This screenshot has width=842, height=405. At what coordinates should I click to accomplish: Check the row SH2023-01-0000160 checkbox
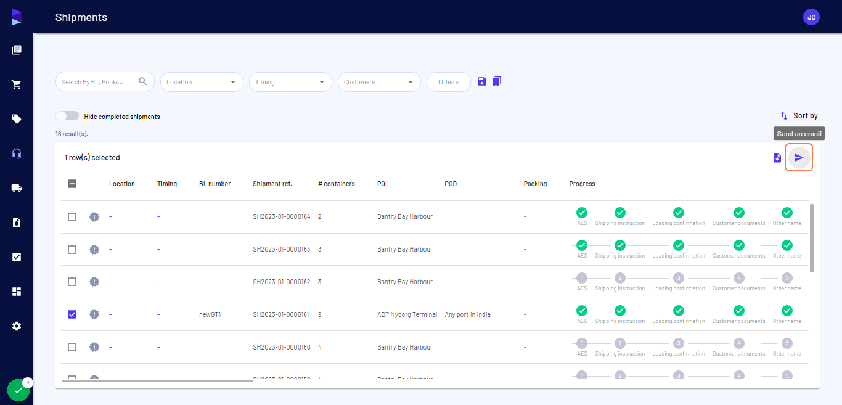72,347
